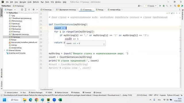This screenshot has height=103, width=184.
Task: Open File menu
Action: coord(7,2)
